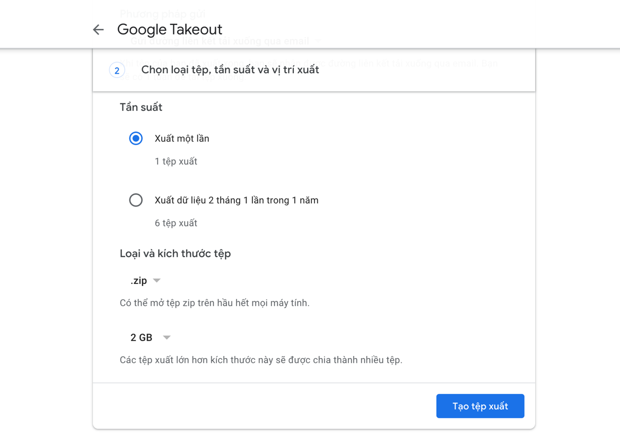Click the "Các tệp xuất lớn hơn" description text

point(261,360)
